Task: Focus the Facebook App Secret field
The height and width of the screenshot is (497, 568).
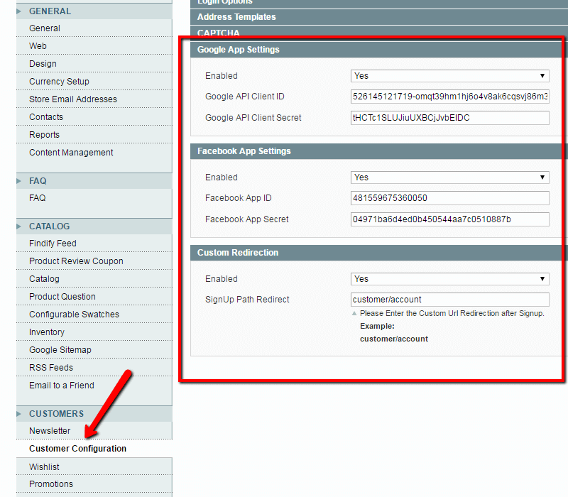Action: pos(449,219)
